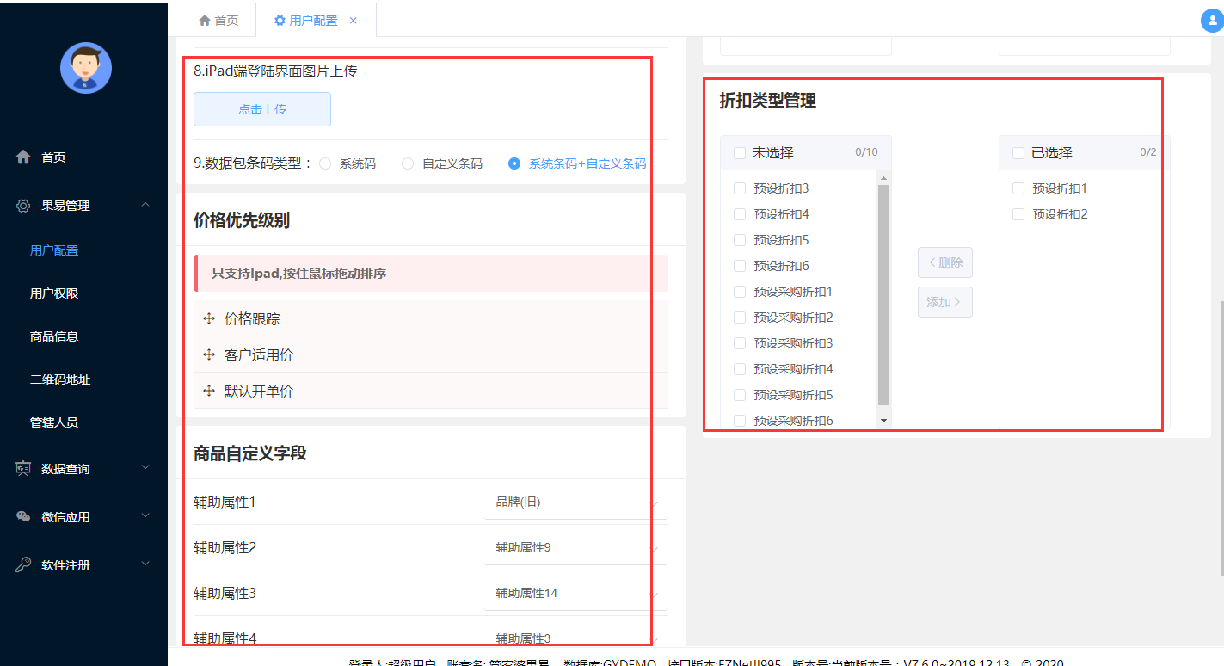Select the 系统码 radio button
1224x666 pixels.
pyautogui.click(x=325, y=163)
